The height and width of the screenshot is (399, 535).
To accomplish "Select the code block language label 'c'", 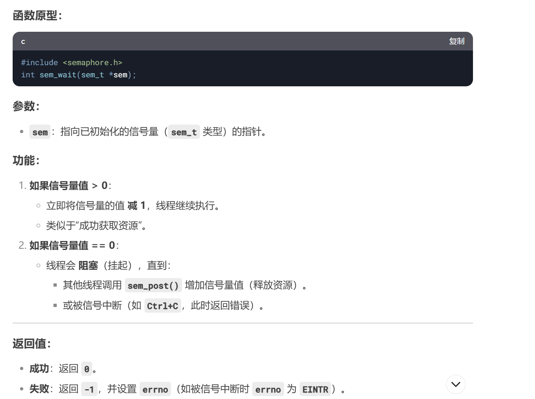I will 22,42.
